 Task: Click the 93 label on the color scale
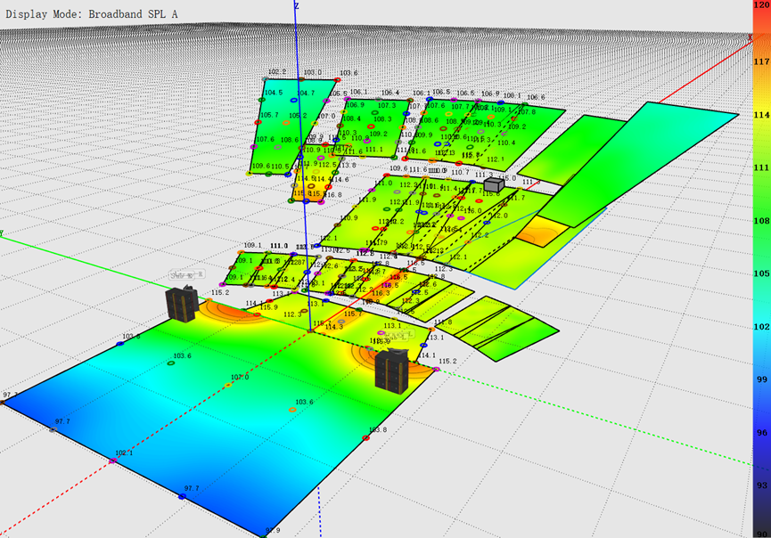point(762,485)
